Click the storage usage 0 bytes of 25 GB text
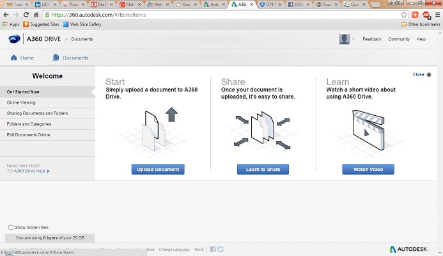Image resolution: width=443 pixels, height=256 pixels. pyautogui.click(x=50, y=238)
